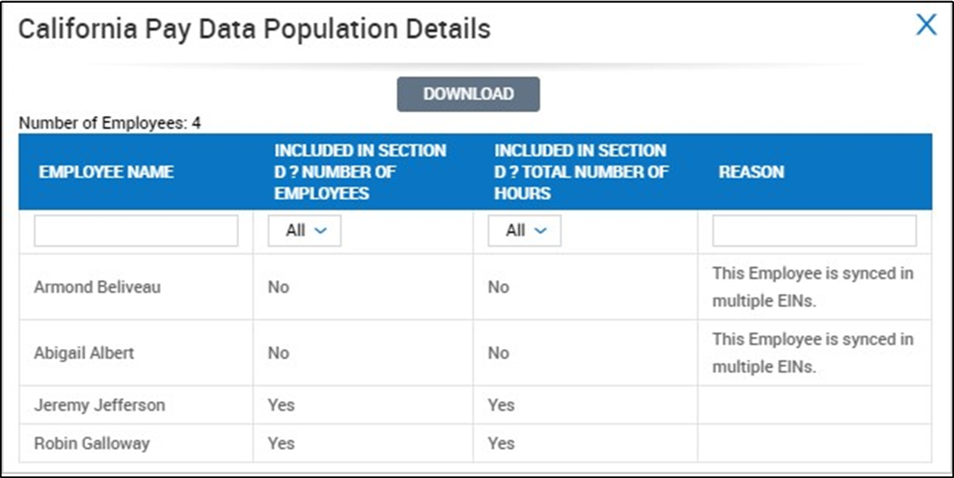Sort by Employee Name column header

coord(106,172)
